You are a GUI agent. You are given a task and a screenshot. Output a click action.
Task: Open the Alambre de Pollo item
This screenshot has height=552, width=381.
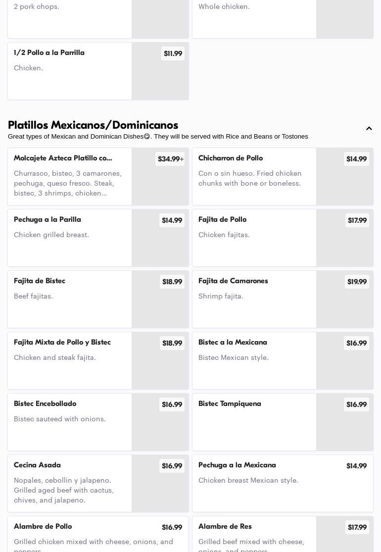tap(43, 527)
